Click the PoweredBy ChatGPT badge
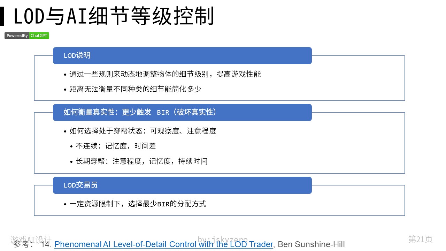This screenshot has height=251, width=446. click(26, 36)
